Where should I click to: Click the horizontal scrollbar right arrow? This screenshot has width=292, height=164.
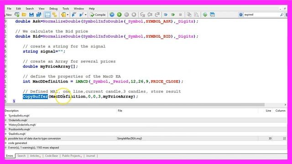point(285,105)
